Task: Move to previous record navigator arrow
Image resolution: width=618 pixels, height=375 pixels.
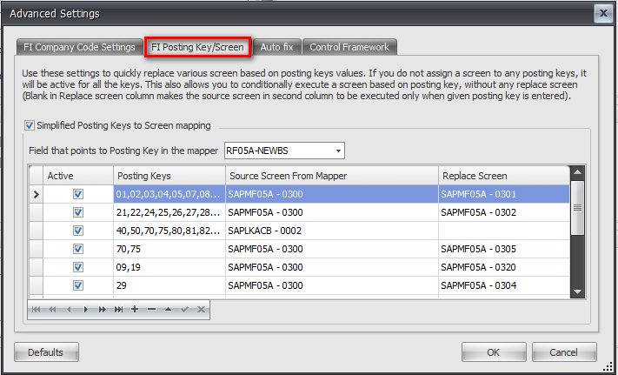Action: point(69,310)
